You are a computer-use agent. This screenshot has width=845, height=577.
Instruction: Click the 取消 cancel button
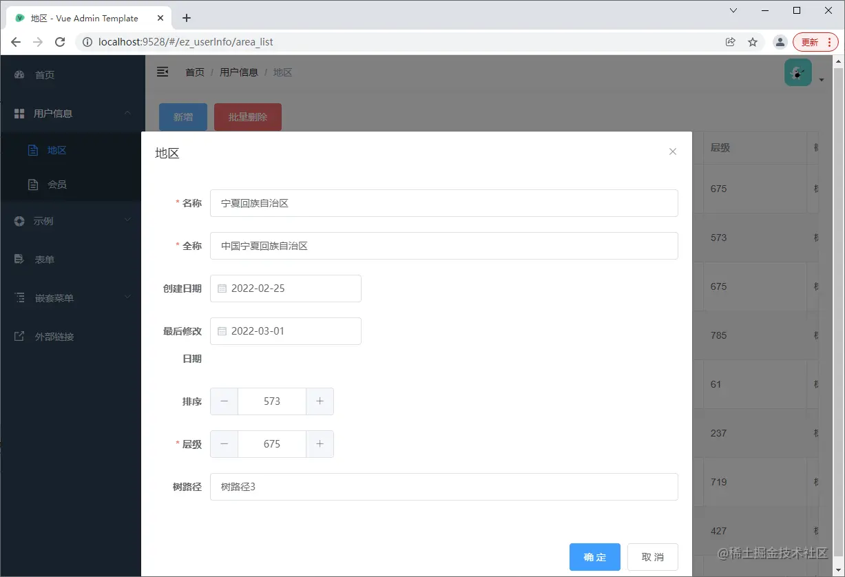(x=653, y=557)
